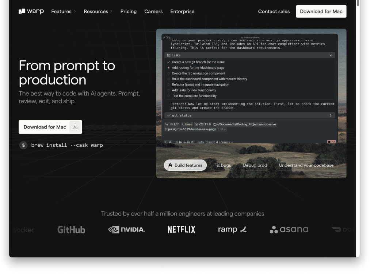Click the Contact sales link
The width and height of the screenshot is (374, 276).
(274, 11)
